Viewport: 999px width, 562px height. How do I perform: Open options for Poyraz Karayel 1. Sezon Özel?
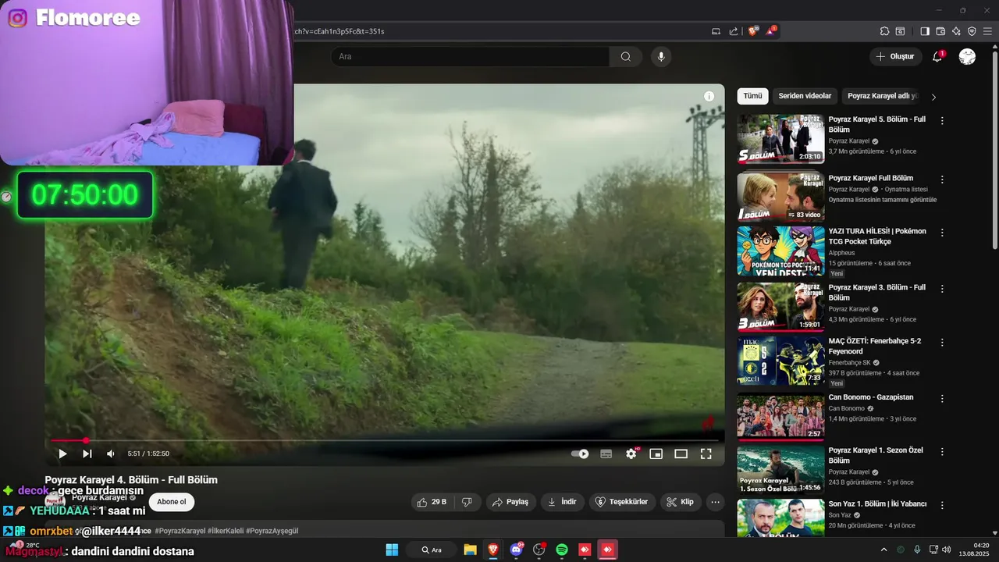click(x=942, y=452)
